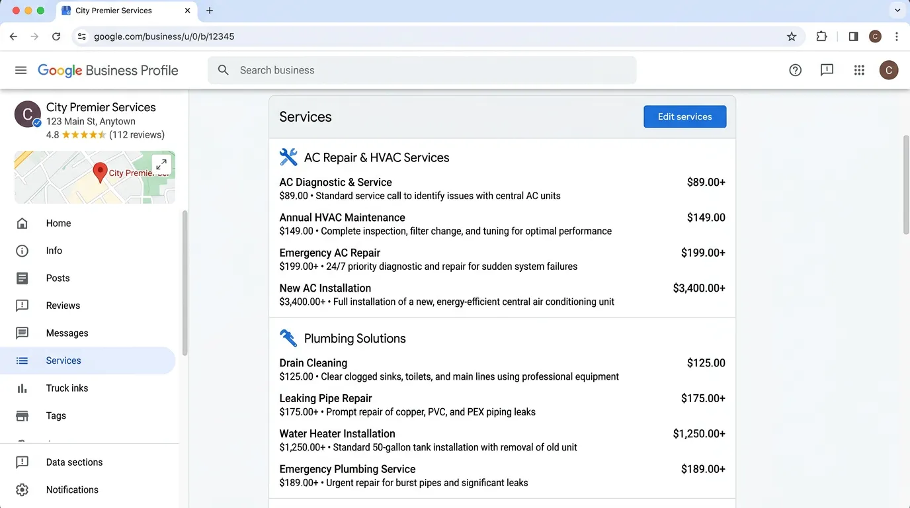This screenshot has width=910, height=508.
Task: Click the $3,400.00+ price
Action: 699,288
